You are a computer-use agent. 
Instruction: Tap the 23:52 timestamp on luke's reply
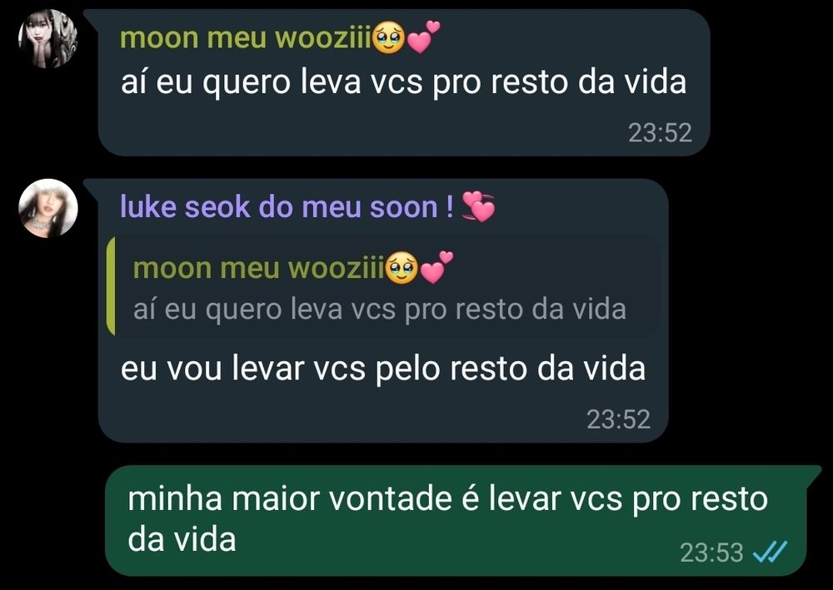(618, 419)
